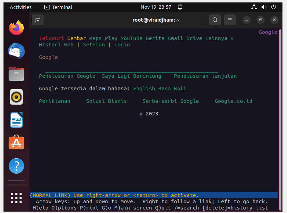Go to the YouTube link
The image size is (287, 213).
[x=131, y=38]
